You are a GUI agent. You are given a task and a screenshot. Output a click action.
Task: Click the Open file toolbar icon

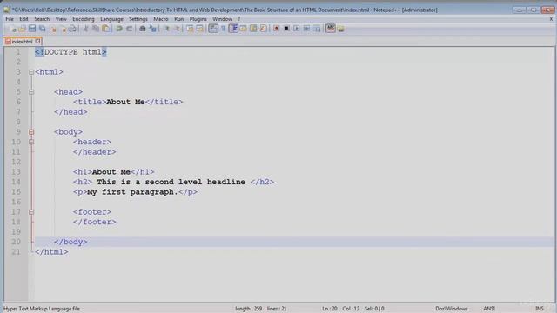pos(23,29)
